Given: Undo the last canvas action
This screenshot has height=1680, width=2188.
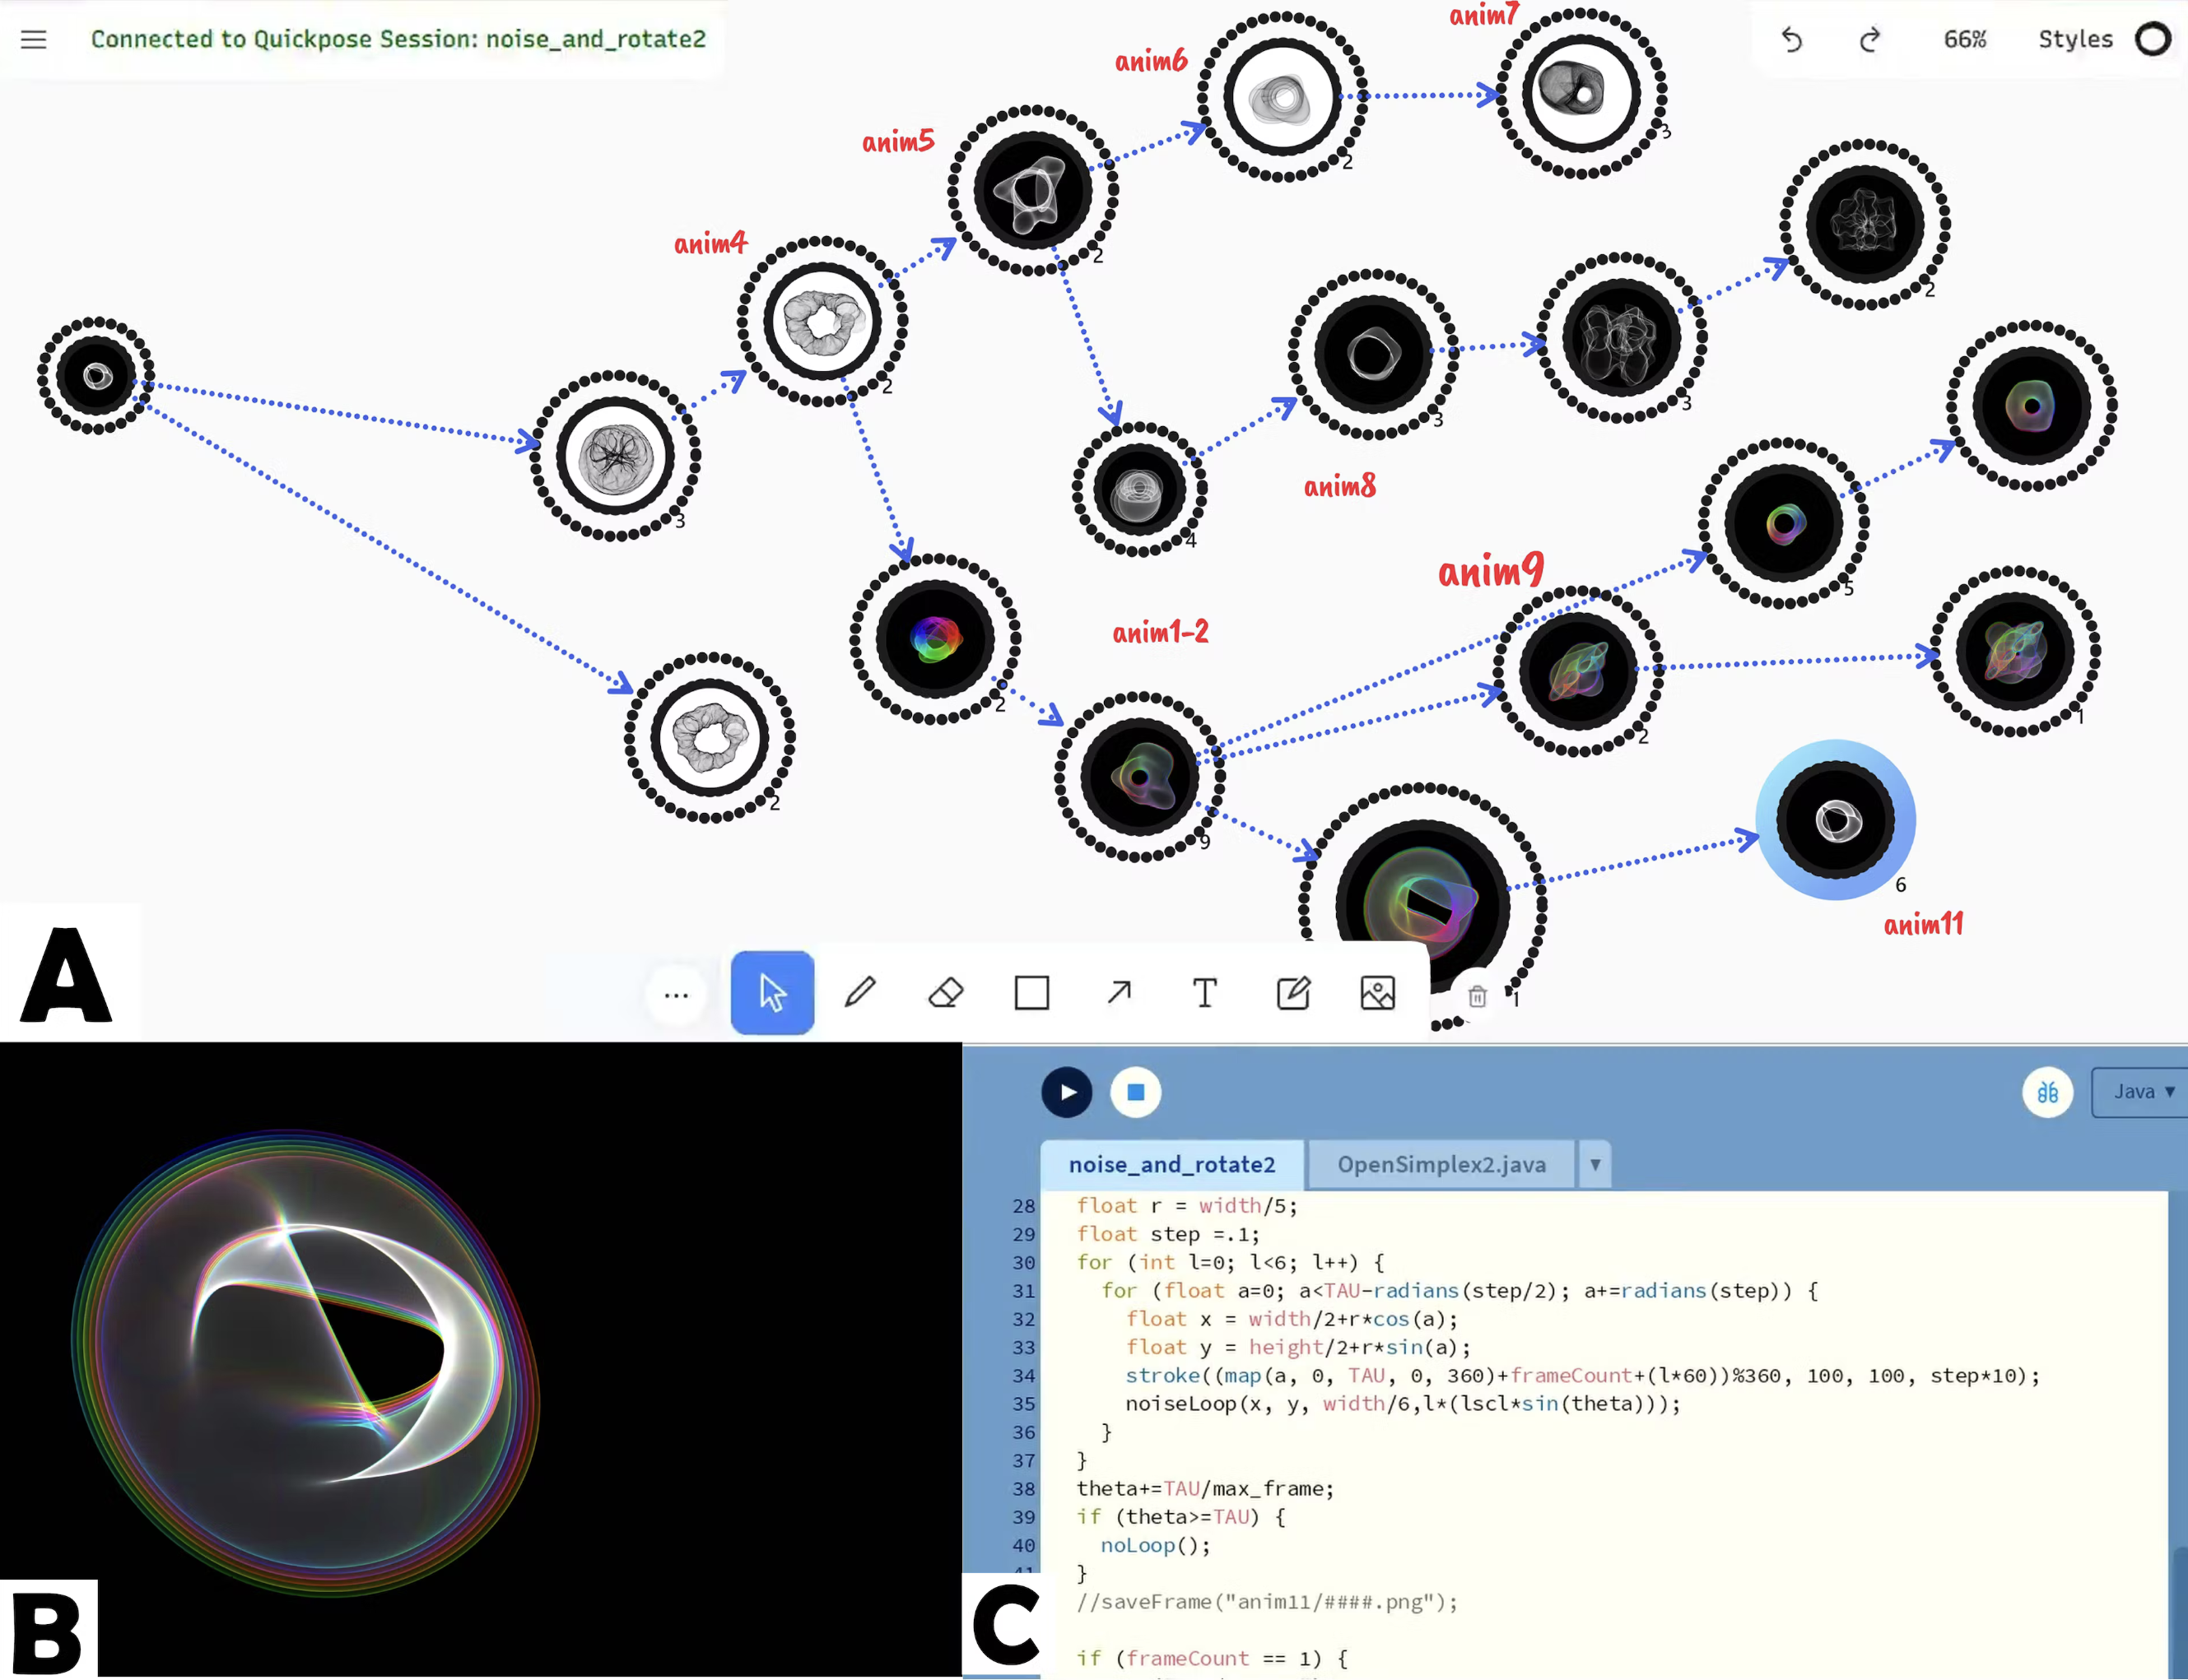Looking at the screenshot, I should 1791,40.
